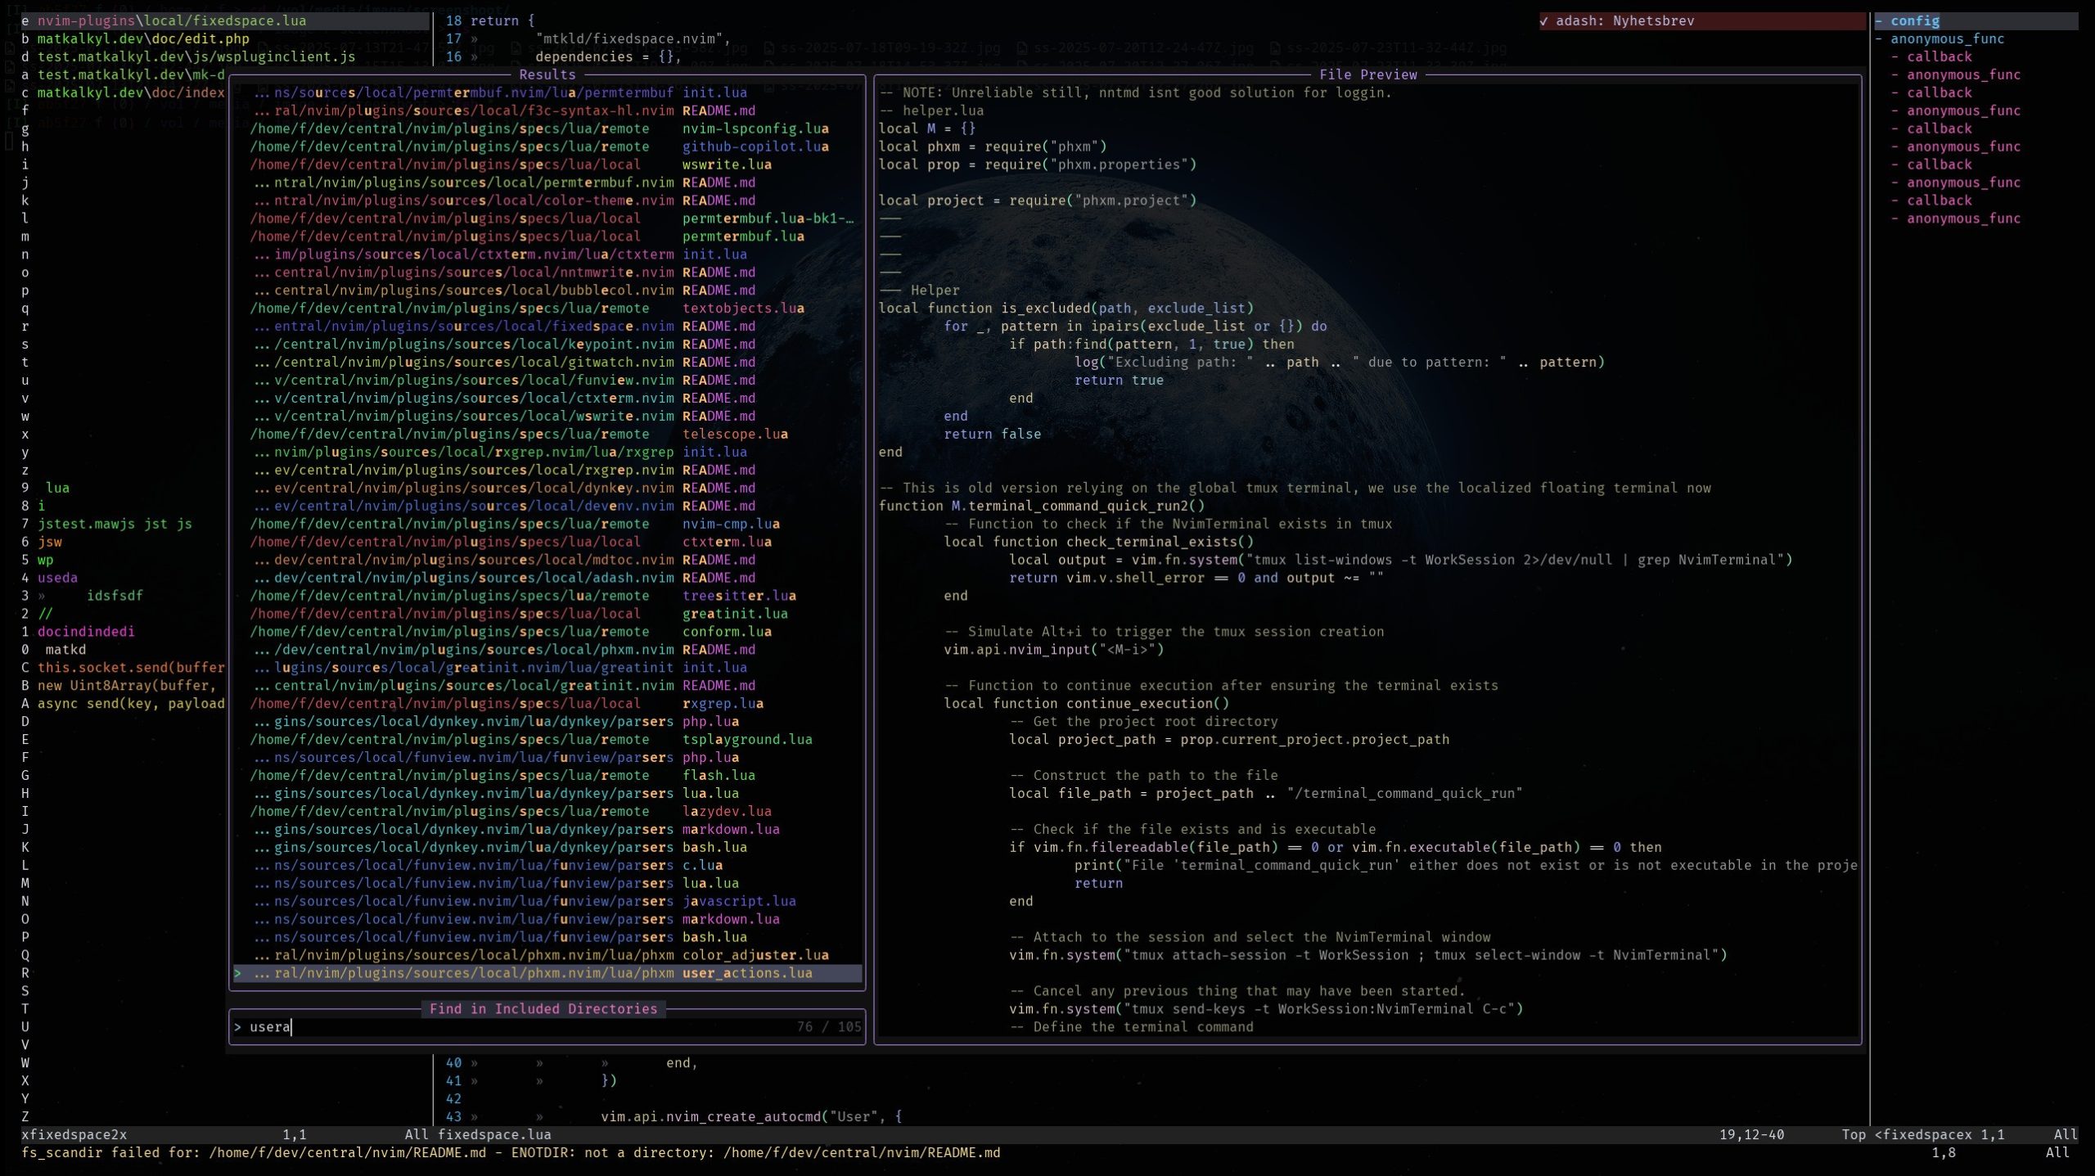
Task: Click the is_excluded function line in preview
Action: 1066,309
